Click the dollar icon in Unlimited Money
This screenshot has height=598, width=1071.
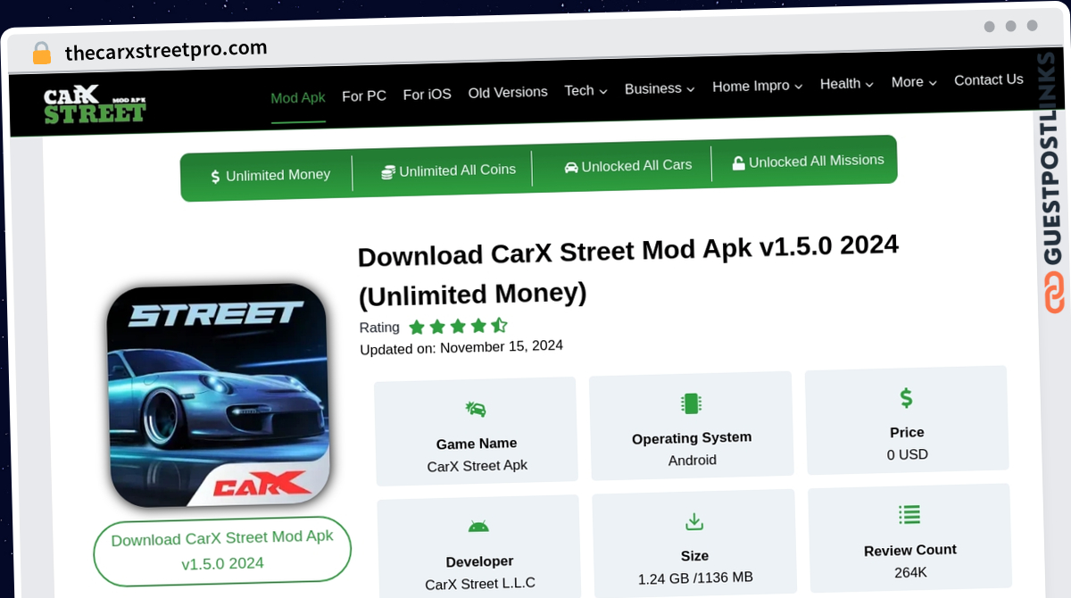[x=215, y=177]
